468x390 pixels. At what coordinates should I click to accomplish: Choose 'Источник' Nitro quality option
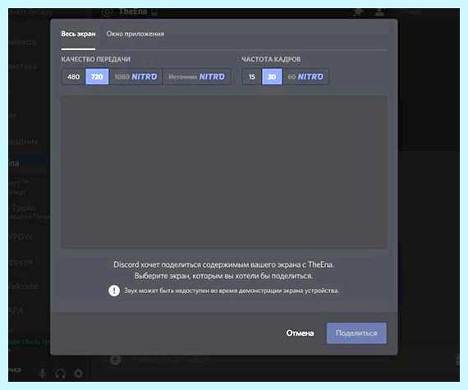click(197, 76)
